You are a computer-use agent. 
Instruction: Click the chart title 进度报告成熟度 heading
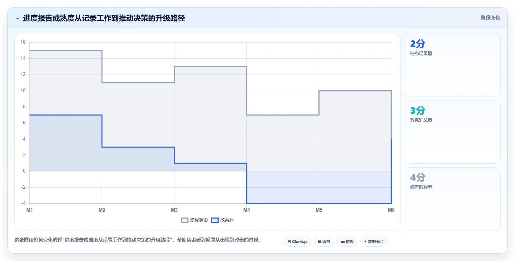pyautogui.click(x=104, y=18)
